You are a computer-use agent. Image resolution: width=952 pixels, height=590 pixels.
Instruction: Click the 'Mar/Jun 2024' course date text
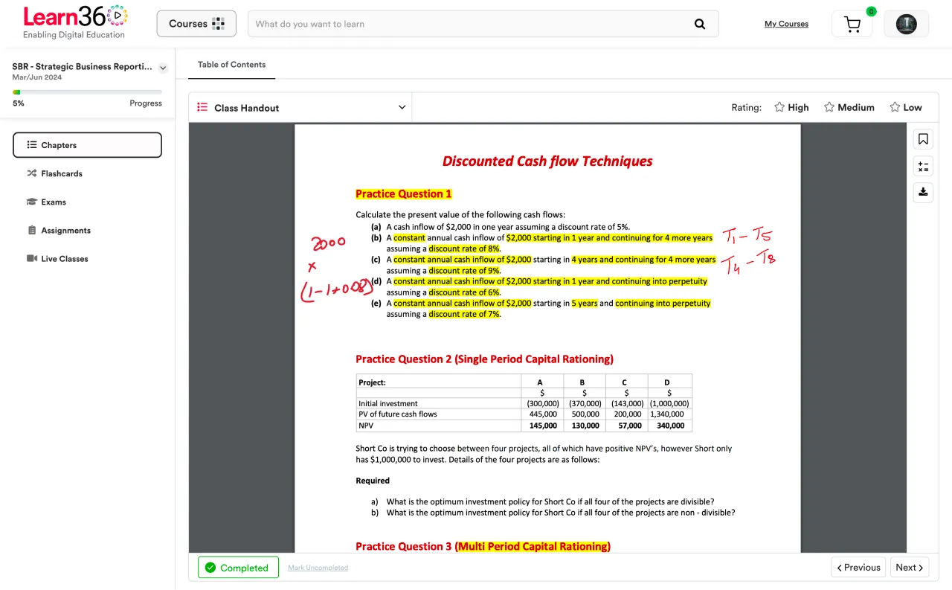pos(37,77)
